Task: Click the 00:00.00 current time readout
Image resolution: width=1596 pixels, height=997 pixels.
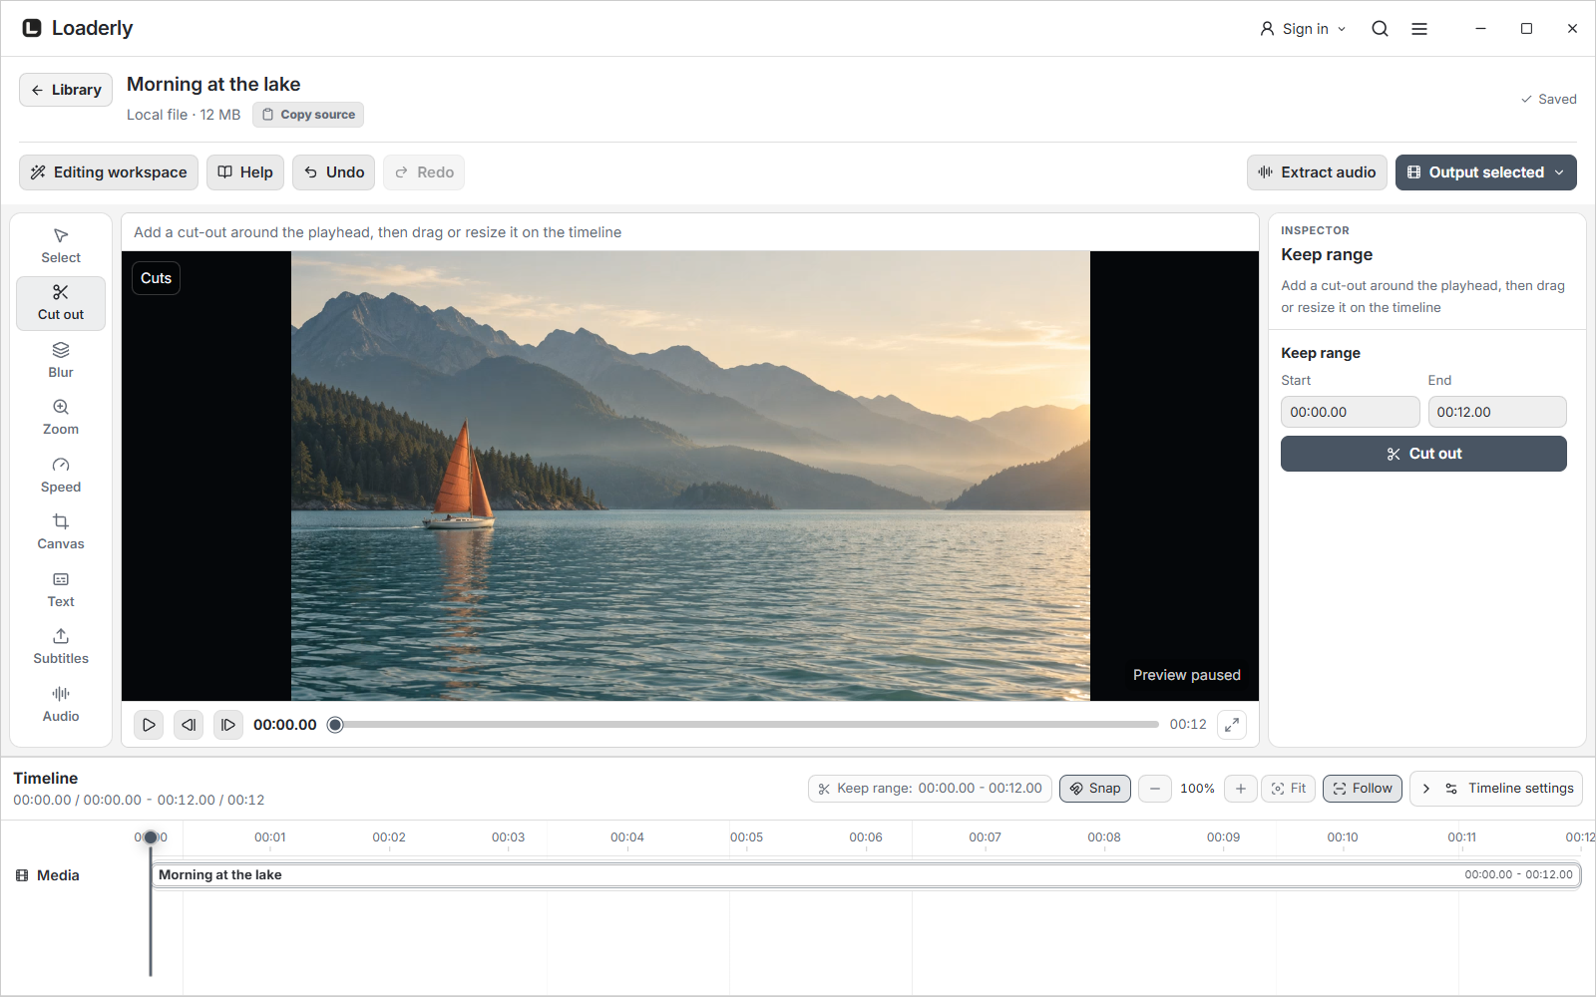Action: pyautogui.click(x=285, y=725)
